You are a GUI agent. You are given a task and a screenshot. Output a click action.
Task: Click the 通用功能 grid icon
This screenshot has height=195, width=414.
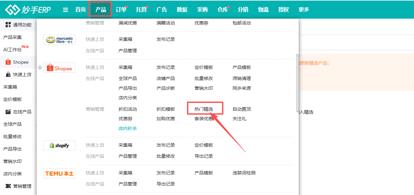pos(8,24)
